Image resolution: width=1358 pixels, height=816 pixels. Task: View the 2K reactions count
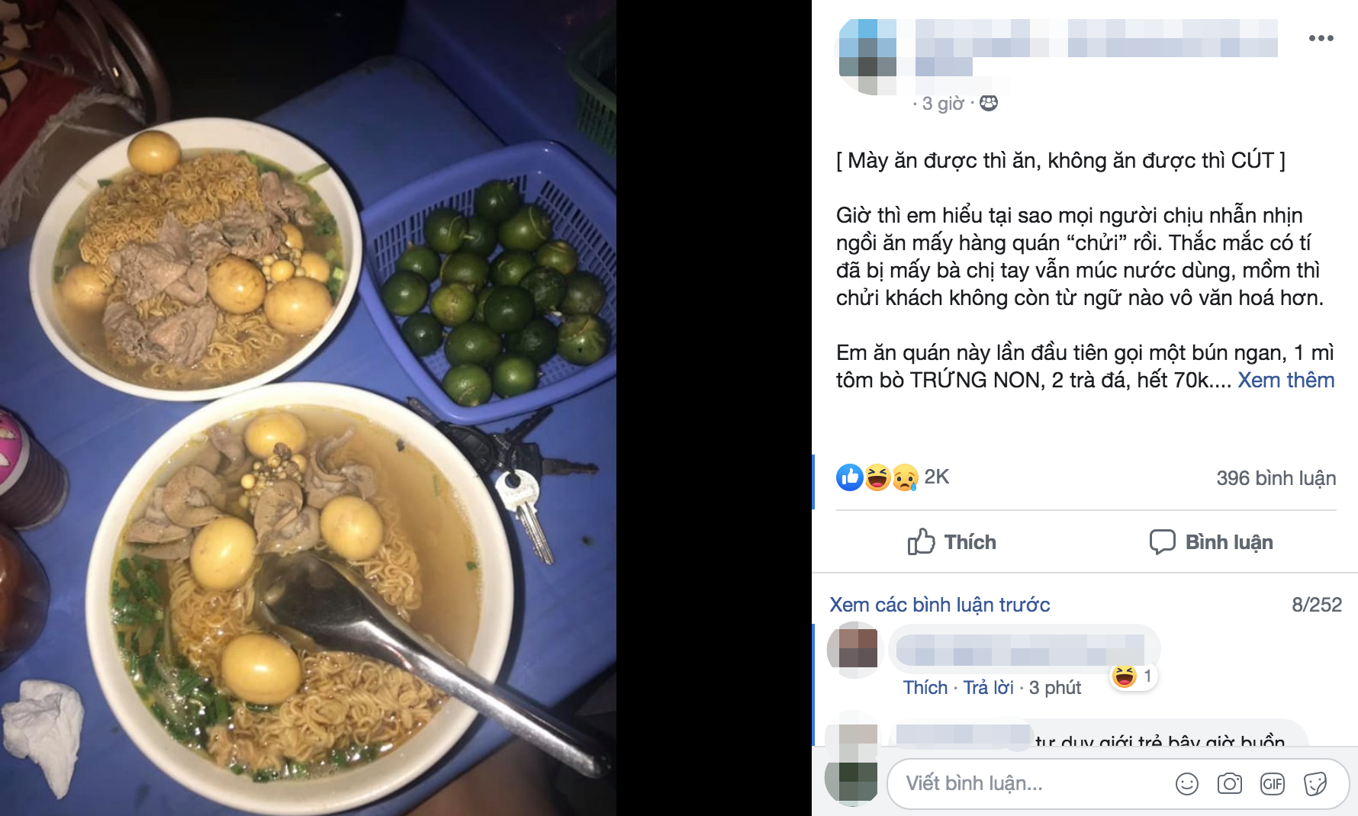click(936, 477)
